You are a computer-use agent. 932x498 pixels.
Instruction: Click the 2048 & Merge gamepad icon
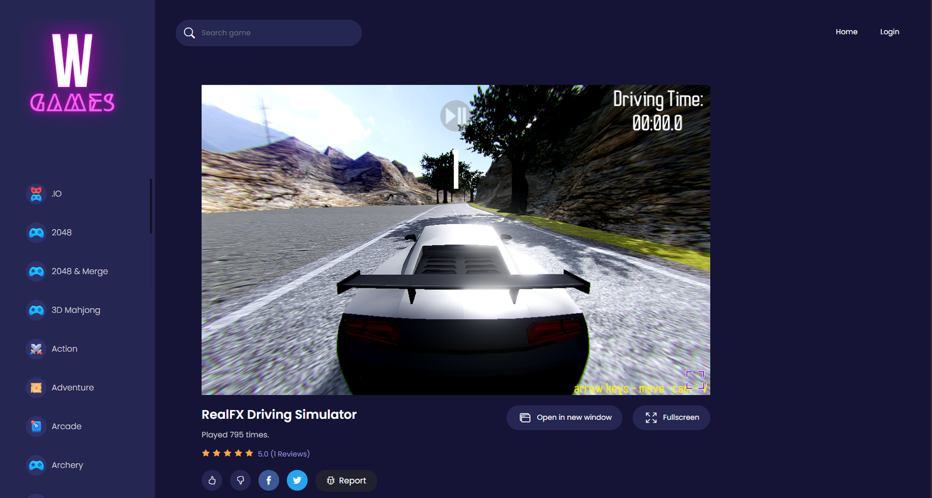(36, 271)
